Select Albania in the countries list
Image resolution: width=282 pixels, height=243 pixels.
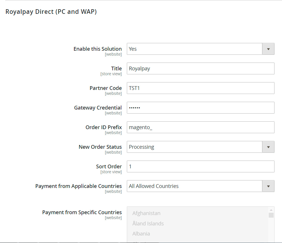click(141, 234)
